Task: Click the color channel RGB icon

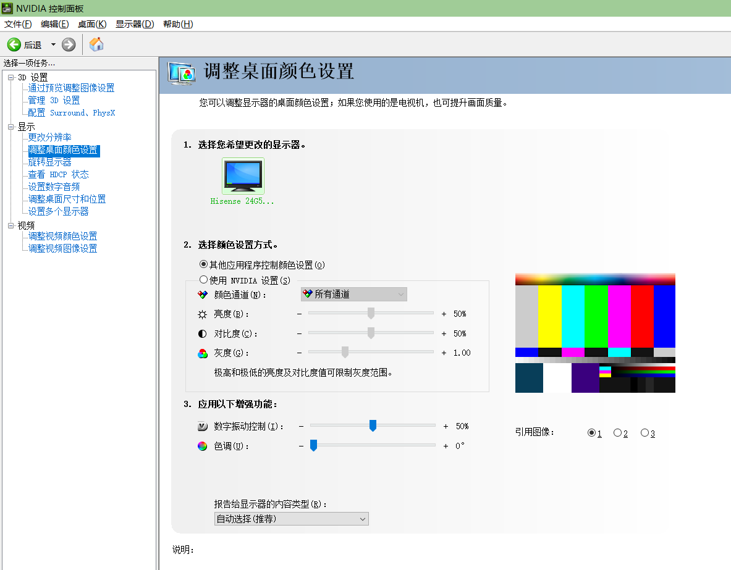Action: [202, 295]
